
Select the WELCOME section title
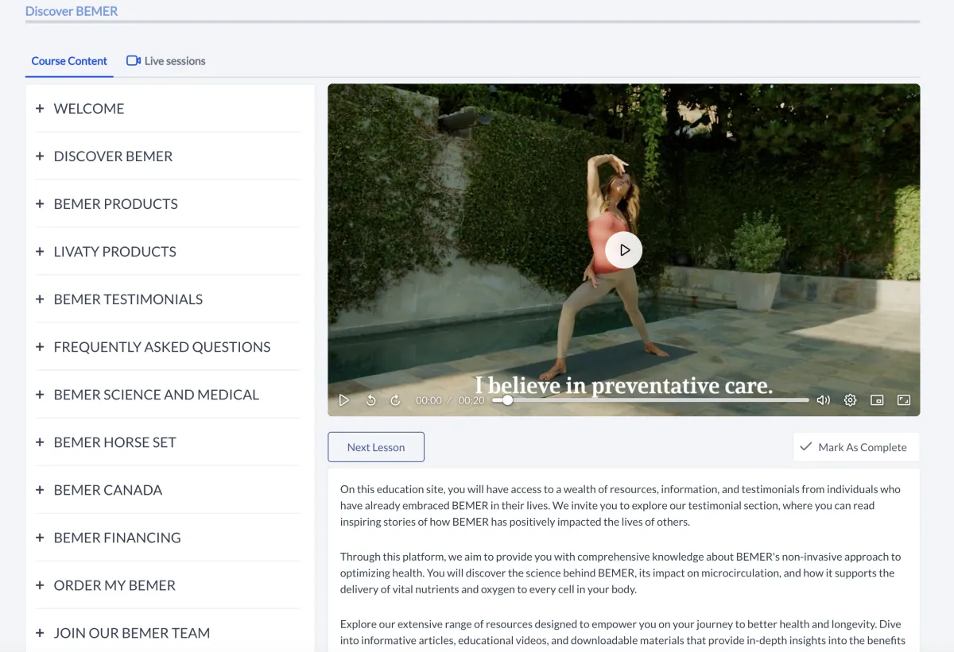[89, 109]
